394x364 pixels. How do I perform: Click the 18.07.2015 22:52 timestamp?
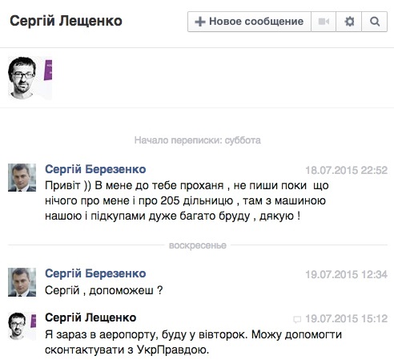click(x=346, y=170)
